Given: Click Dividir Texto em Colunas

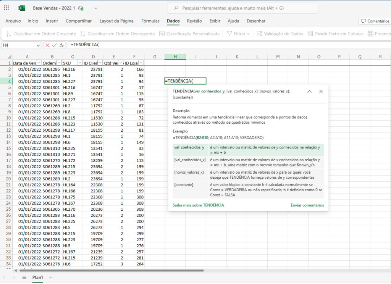Looking at the screenshot, I should point(335,34).
